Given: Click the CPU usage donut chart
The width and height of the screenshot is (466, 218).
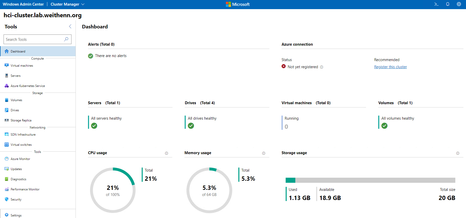Looking at the screenshot, I should point(113,190).
